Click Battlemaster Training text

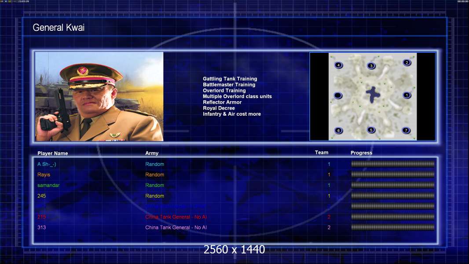[x=229, y=84]
